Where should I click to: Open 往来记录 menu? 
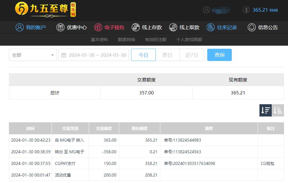coord(222,27)
